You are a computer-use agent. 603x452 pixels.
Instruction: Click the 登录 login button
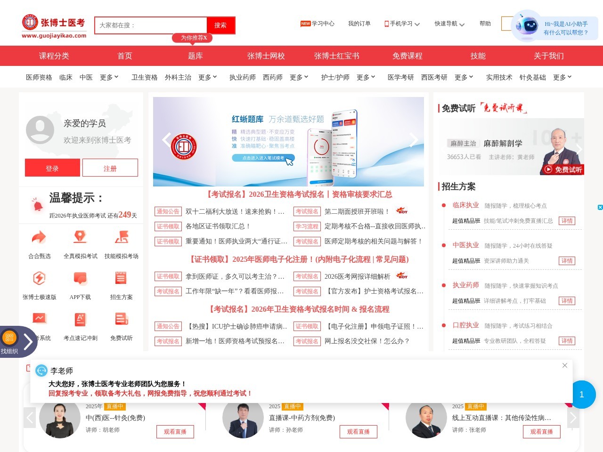(52, 168)
